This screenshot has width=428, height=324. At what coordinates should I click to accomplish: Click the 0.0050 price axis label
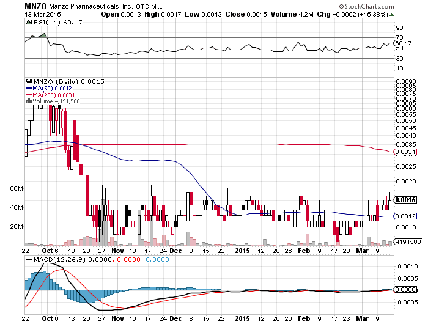(x=406, y=121)
